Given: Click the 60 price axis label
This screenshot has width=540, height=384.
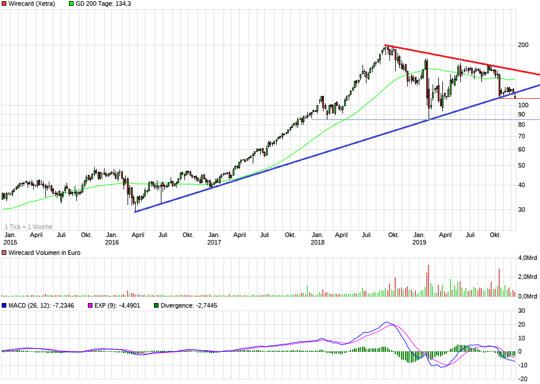Looking at the screenshot, I should [x=522, y=150].
